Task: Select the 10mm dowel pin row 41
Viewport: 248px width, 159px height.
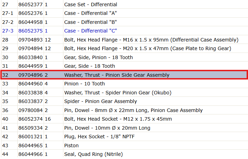Action: (125, 128)
